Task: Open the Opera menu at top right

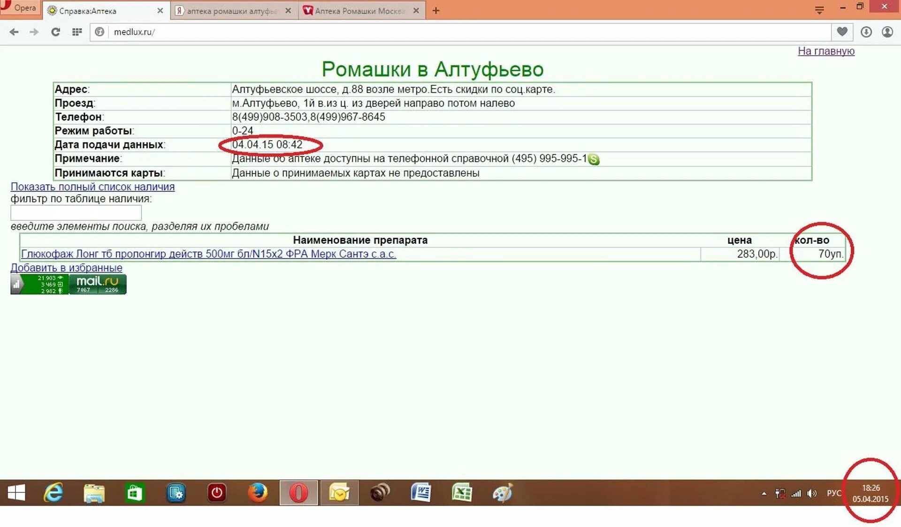Action: (819, 9)
